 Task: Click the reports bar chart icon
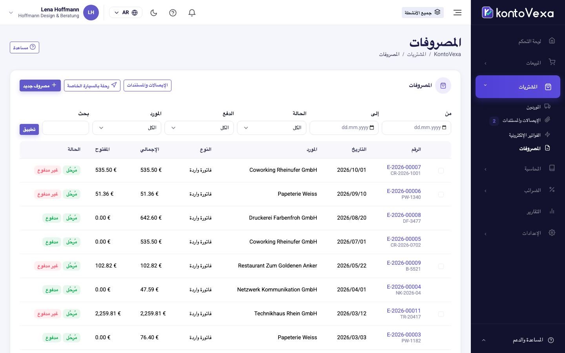552,211
